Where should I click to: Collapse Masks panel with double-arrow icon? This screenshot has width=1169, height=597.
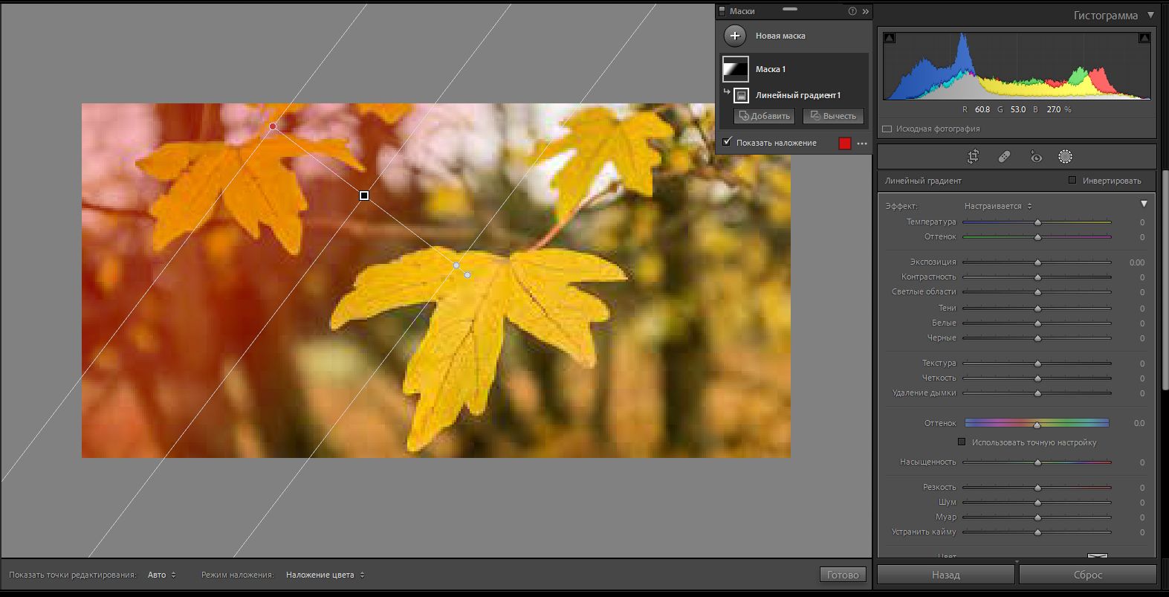pos(865,11)
